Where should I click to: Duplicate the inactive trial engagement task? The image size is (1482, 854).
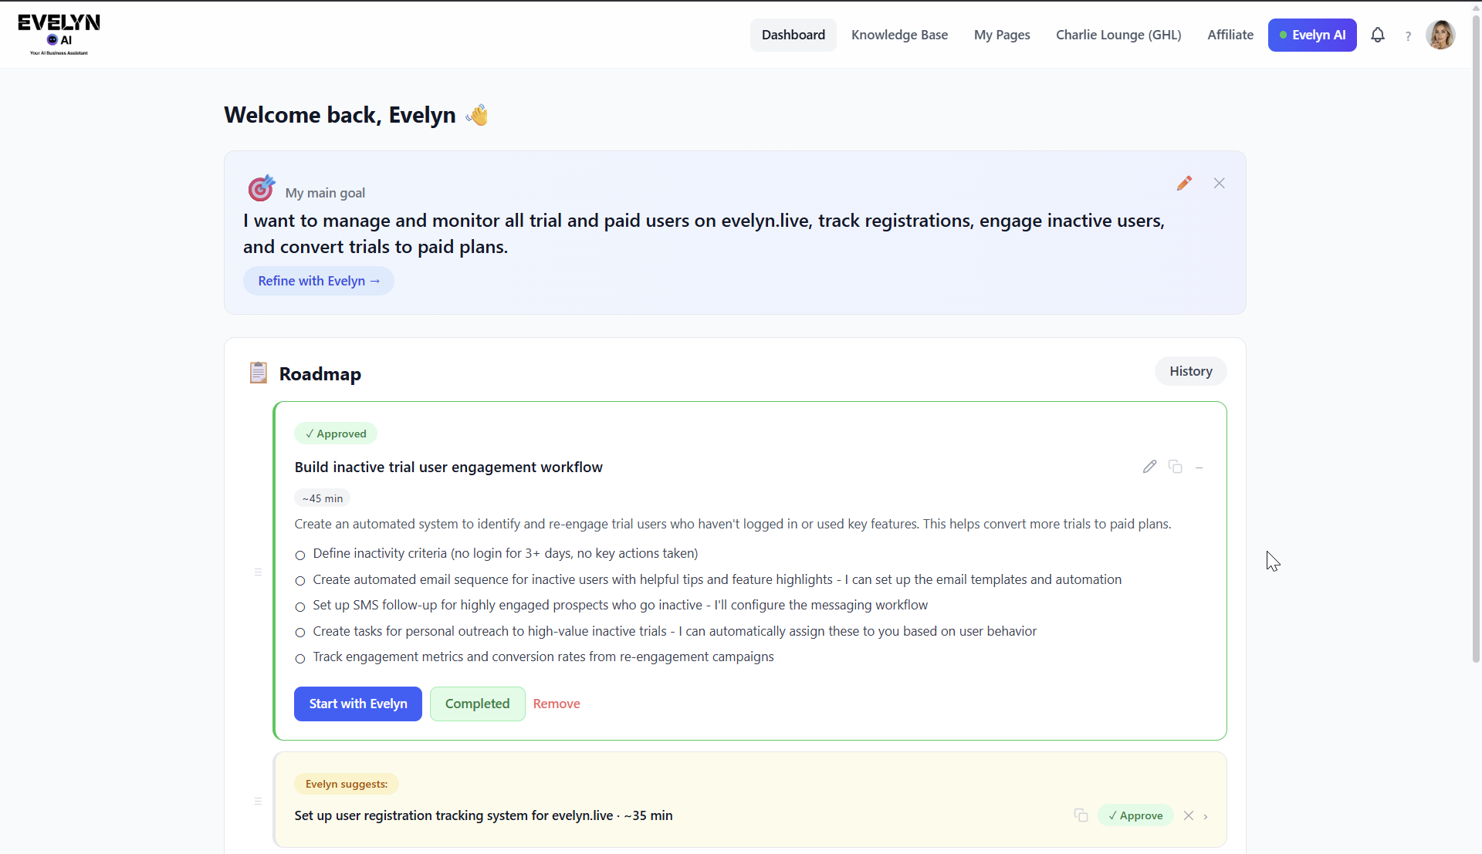[x=1175, y=467]
